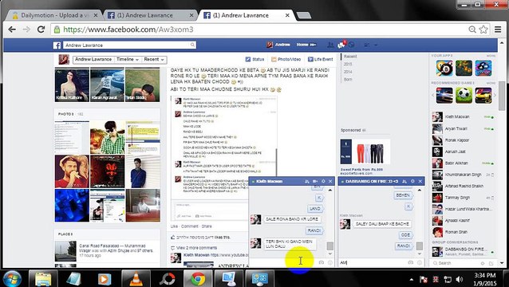The height and width of the screenshot is (287, 509).
Task: Click View 2 more comments
Action: point(196,248)
